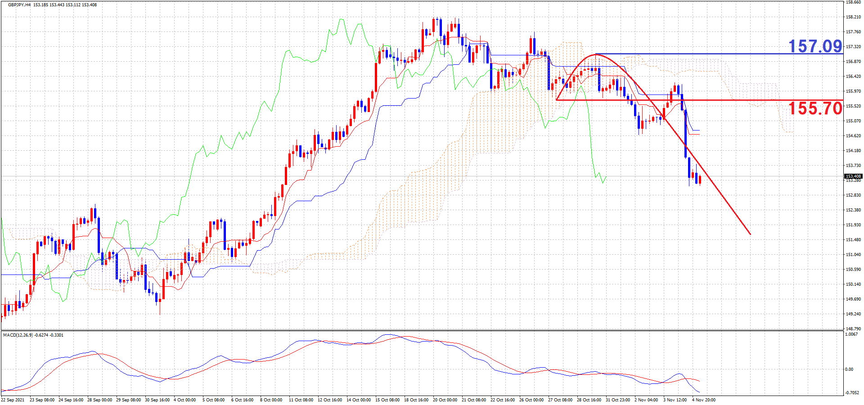The height and width of the screenshot is (405, 864).
Task: Click the current price tag 153.408
Action: click(853, 176)
